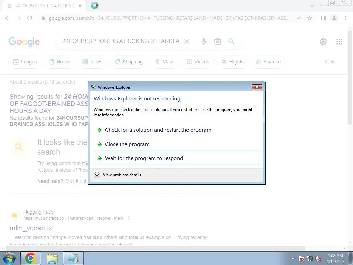The height and width of the screenshot is (265, 353).
Task: Click the Chrome taskbar icon
Action: [31, 258]
